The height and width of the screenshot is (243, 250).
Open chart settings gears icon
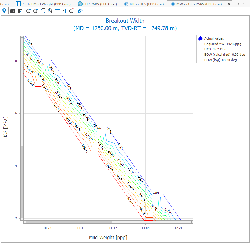point(80,11)
